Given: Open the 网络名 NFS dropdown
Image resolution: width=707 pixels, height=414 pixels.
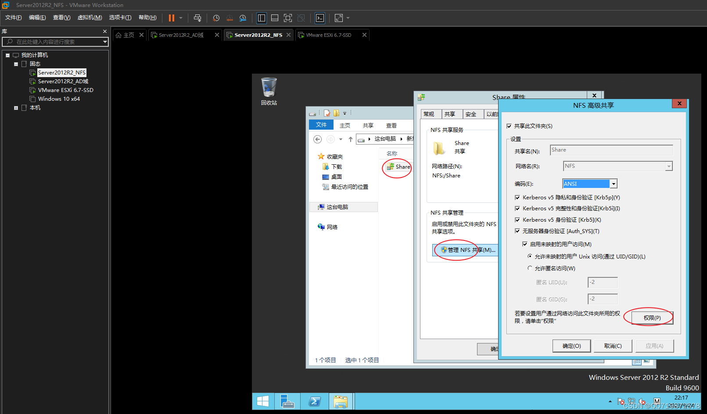Looking at the screenshot, I should coord(669,166).
